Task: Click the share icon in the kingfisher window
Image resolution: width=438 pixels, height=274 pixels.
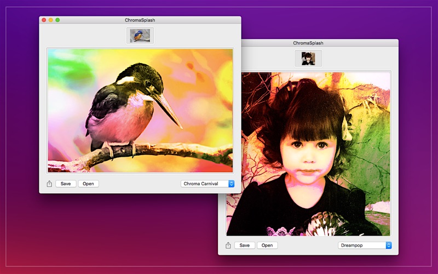Action: [49, 184]
